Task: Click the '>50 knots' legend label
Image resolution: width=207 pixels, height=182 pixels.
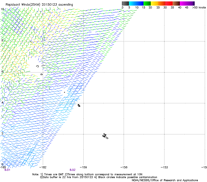Action: (199, 8)
